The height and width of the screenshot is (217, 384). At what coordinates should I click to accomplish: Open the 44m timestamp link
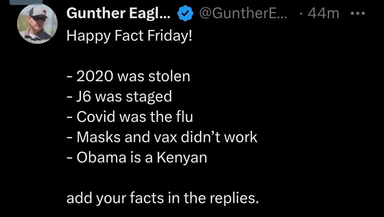323,14
